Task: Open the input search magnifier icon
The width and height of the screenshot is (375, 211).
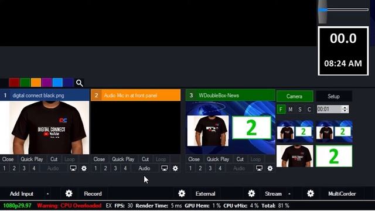Action: coord(80,83)
